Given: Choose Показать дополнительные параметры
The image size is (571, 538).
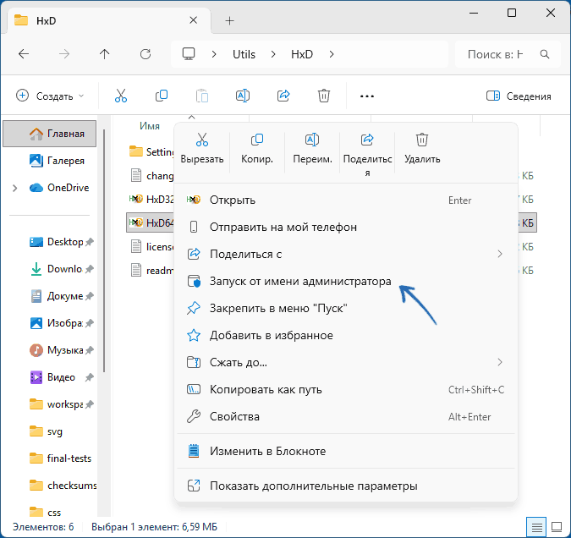Looking at the screenshot, I should pyautogui.click(x=346, y=486).
